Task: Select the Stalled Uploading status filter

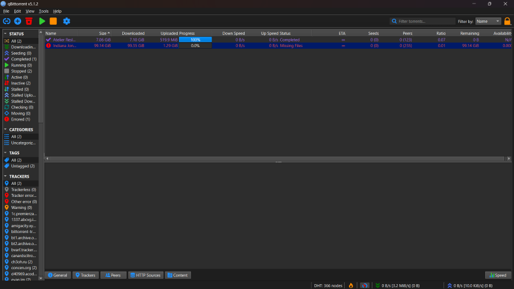Action: pos(20,95)
